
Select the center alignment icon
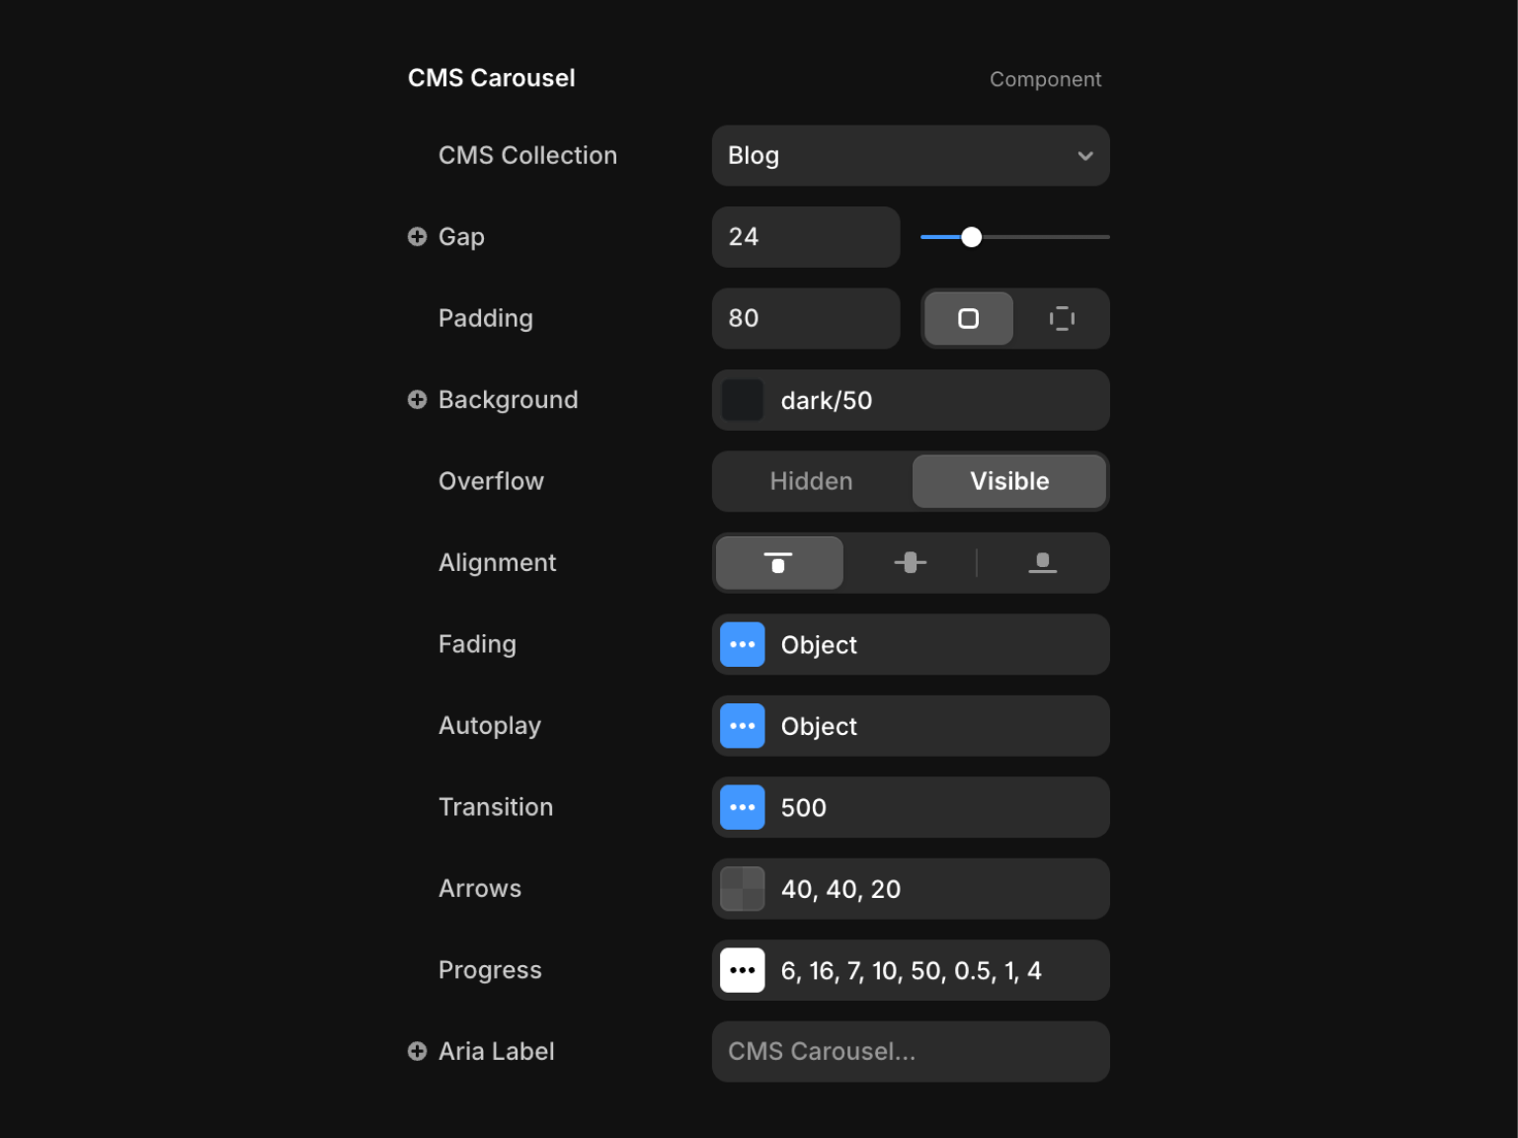coord(910,563)
